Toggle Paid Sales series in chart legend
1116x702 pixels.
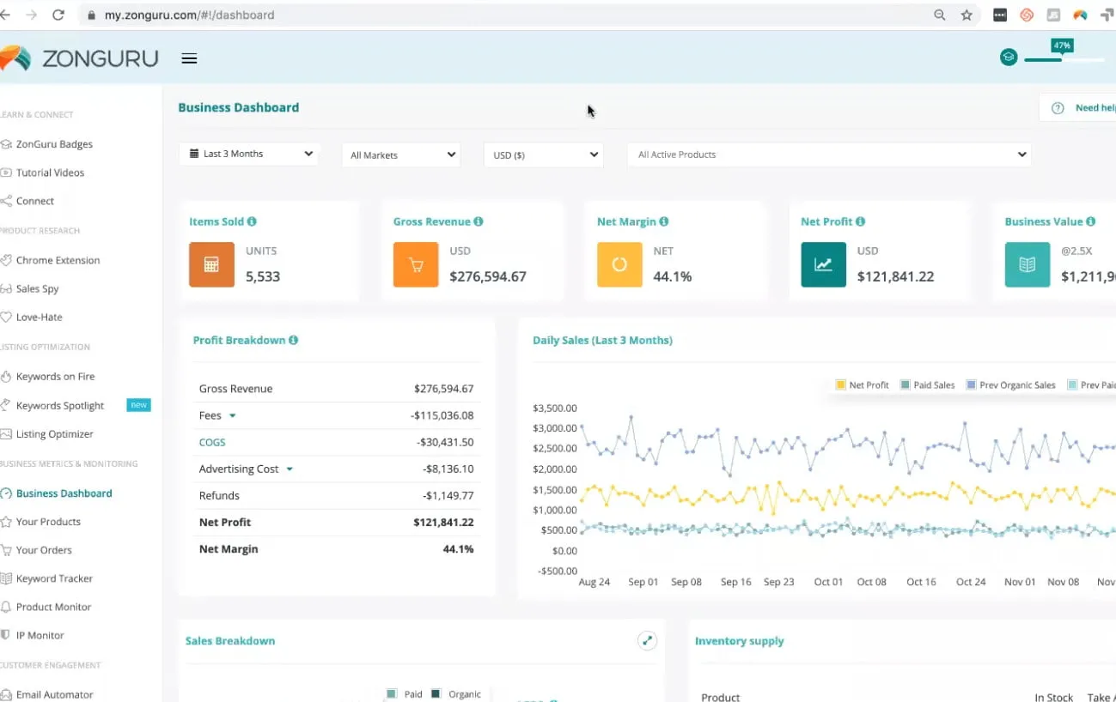(927, 385)
